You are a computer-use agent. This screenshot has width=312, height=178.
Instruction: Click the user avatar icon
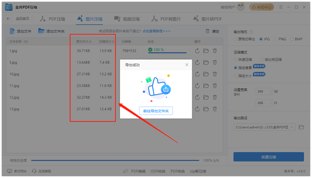(241, 7)
